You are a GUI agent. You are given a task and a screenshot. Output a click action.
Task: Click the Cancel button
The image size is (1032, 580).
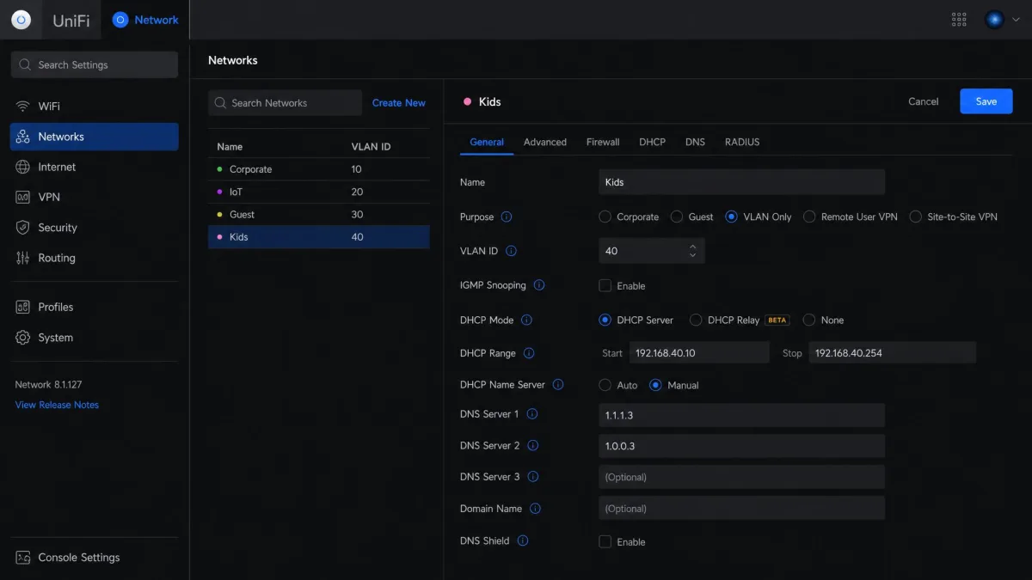point(924,101)
